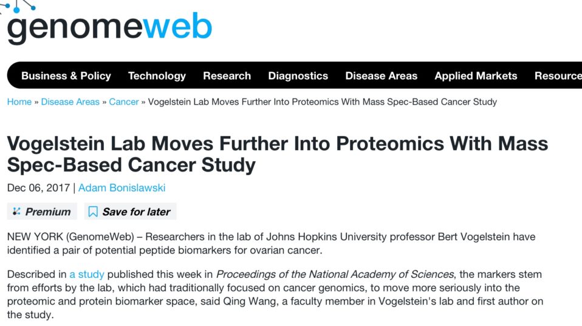Click the Premium badge icon
Image resolution: width=582 pixels, height=326 pixels.
coord(16,212)
